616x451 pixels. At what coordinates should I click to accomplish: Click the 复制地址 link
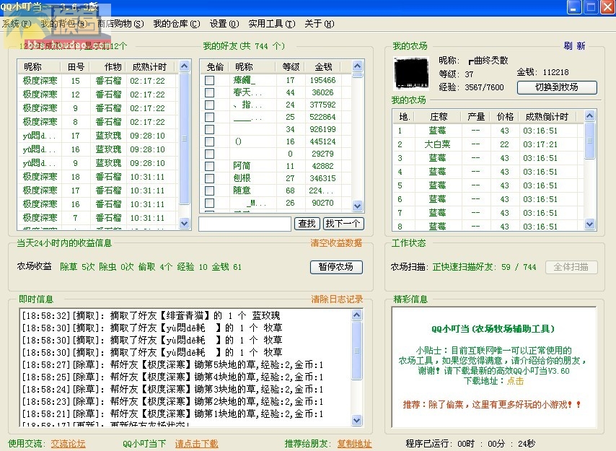[x=354, y=444]
